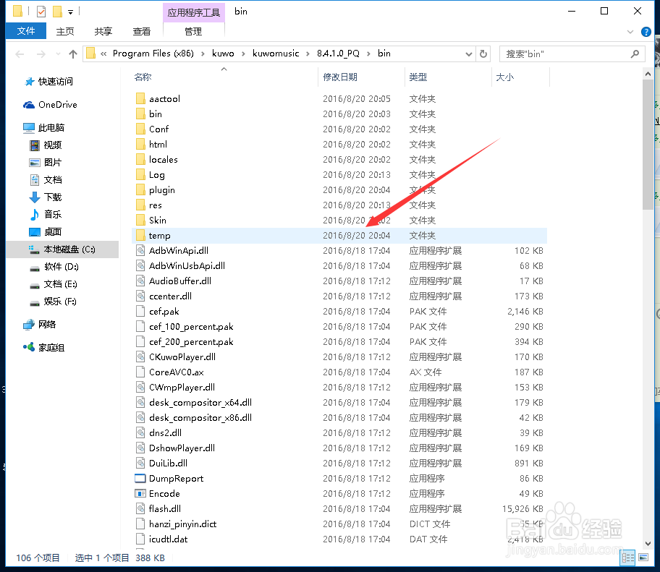Click the search magnifier icon
Screen dimensions: 660x572
pyautogui.click(x=635, y=54)
